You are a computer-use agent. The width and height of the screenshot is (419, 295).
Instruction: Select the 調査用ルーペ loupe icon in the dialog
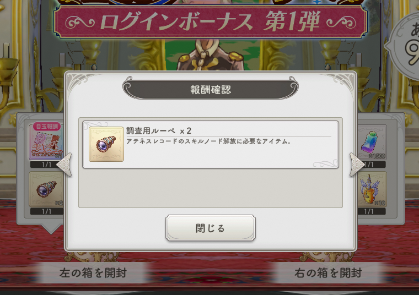[x=106, y=144]
